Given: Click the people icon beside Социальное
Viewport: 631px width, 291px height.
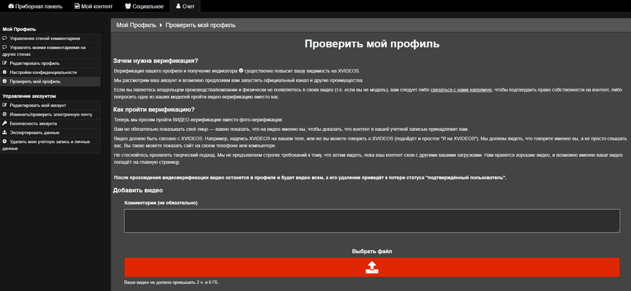Looking at the screenshot, I should [128, 6].
